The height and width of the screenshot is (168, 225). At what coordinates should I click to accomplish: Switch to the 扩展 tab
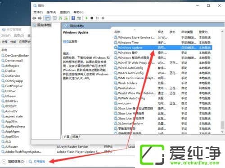point(67,137)
